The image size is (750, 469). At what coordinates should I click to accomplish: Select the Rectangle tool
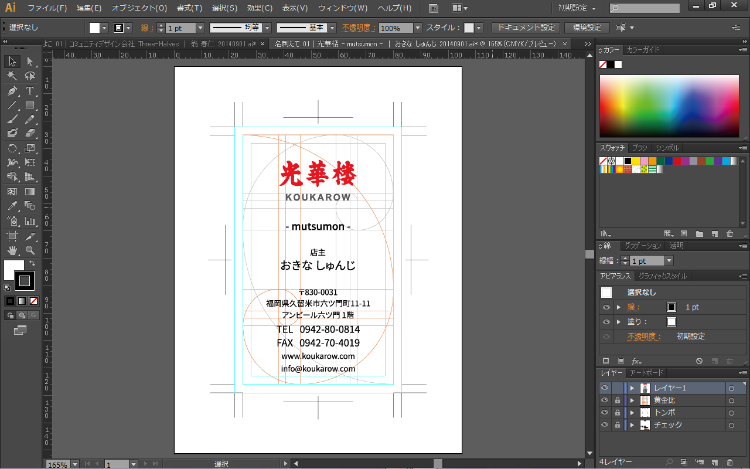coord(30,106)
